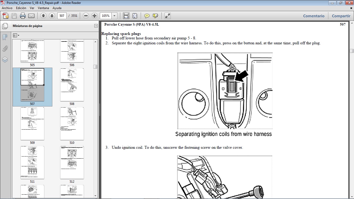The image size is (354, 199).
Task: Select the page 509 thumbnail
Action: click(32, 124)
